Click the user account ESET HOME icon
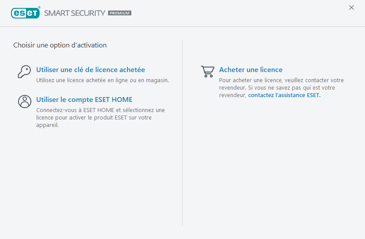Image resolution: width=365 pixels, height=239 pixels. pos(24,101)
